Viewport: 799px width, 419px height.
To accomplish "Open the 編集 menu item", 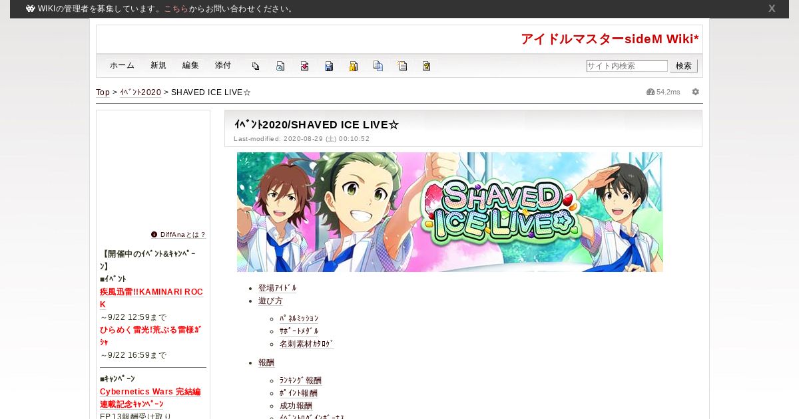I will pos(190,66).
